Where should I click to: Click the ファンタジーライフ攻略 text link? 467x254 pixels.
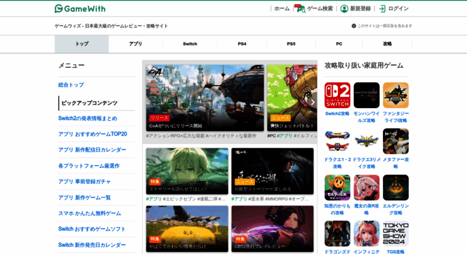[395, 117]
